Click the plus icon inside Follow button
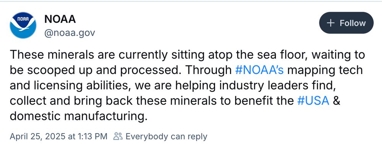The height and width of the screenshot is (148, 382). click(330, 23)
